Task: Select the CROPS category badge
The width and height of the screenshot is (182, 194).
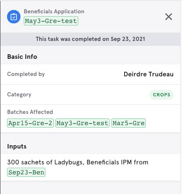Action: tap(162, 95)
